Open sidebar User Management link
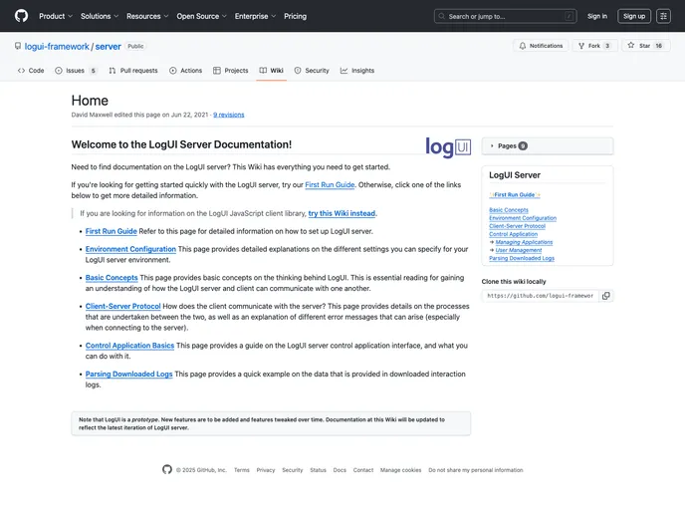 point(519,250)
